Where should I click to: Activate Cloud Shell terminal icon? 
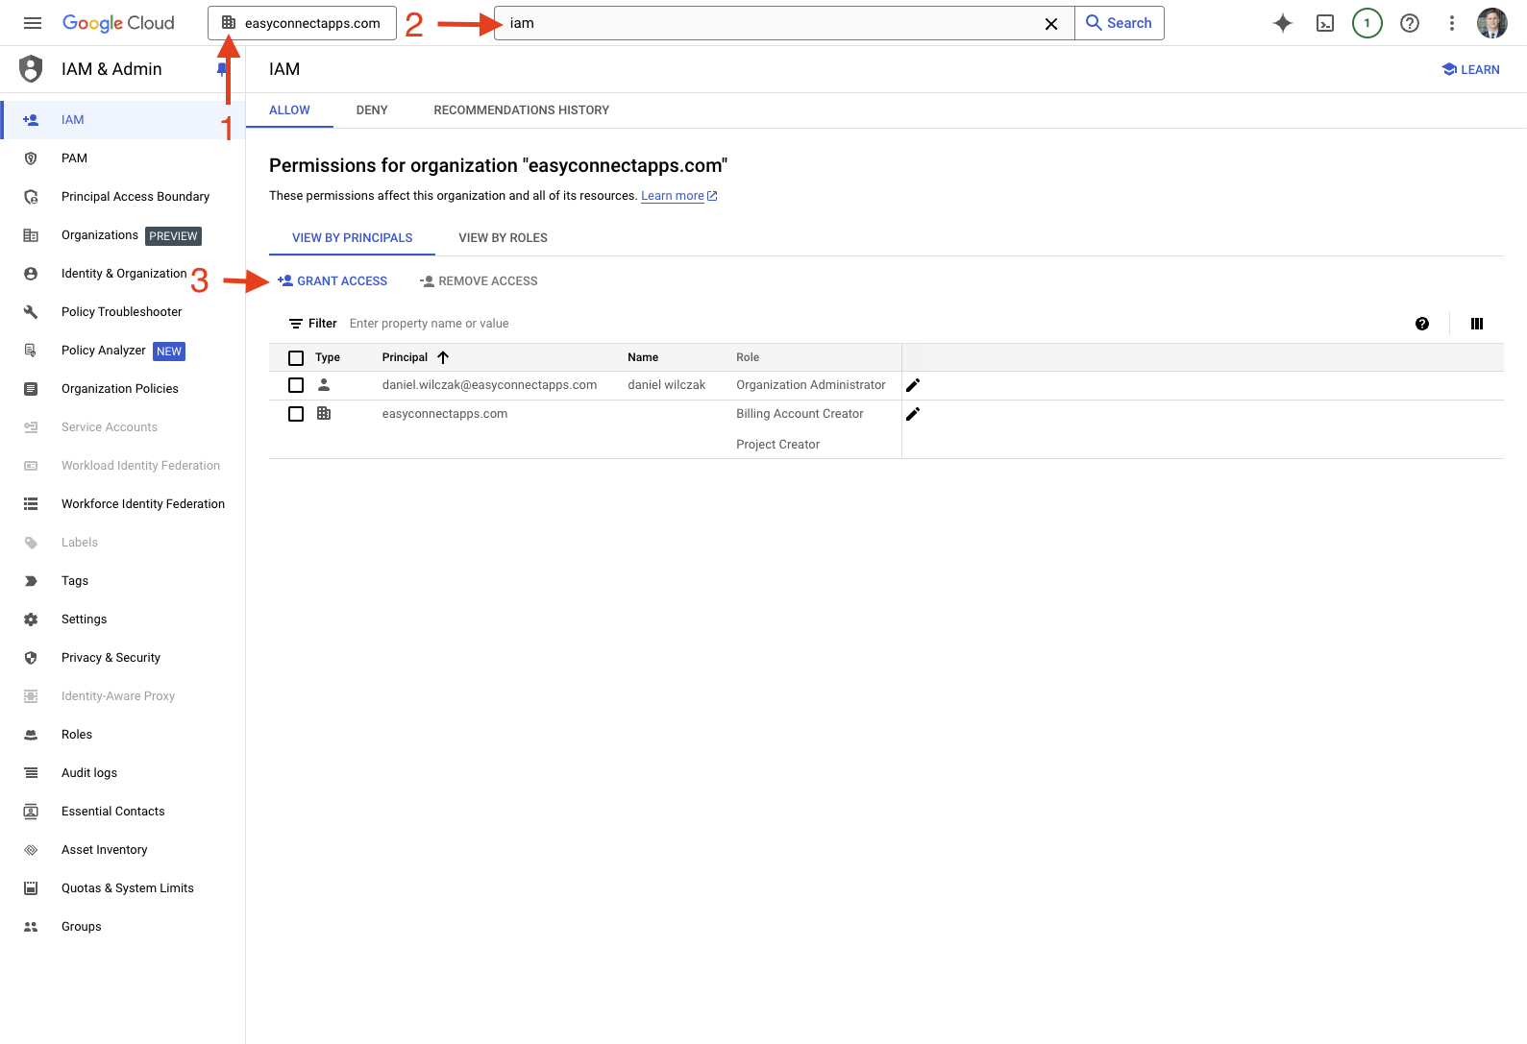tap(1325, 23)
